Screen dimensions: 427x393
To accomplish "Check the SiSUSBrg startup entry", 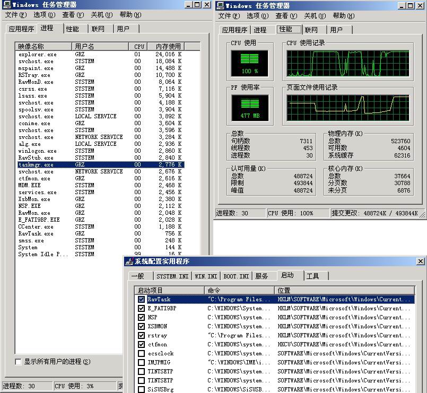I will pyautogui.click(x=141, y=389).
